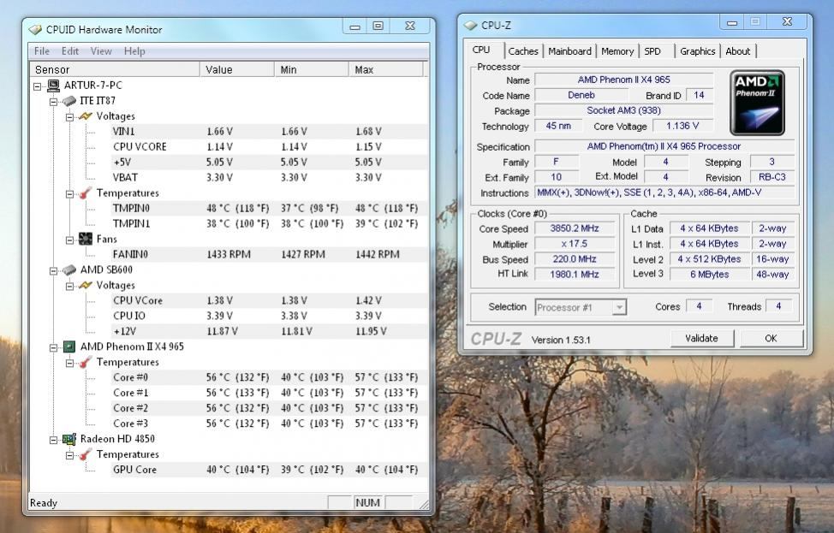This screenshot has height=533, width=834.
Task: Select the CPU IO voltage row
Action: [269, 317]
